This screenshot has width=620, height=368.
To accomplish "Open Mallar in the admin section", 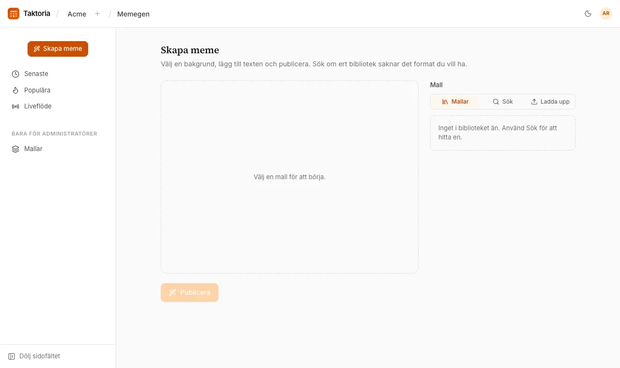I will click(58, 149).
